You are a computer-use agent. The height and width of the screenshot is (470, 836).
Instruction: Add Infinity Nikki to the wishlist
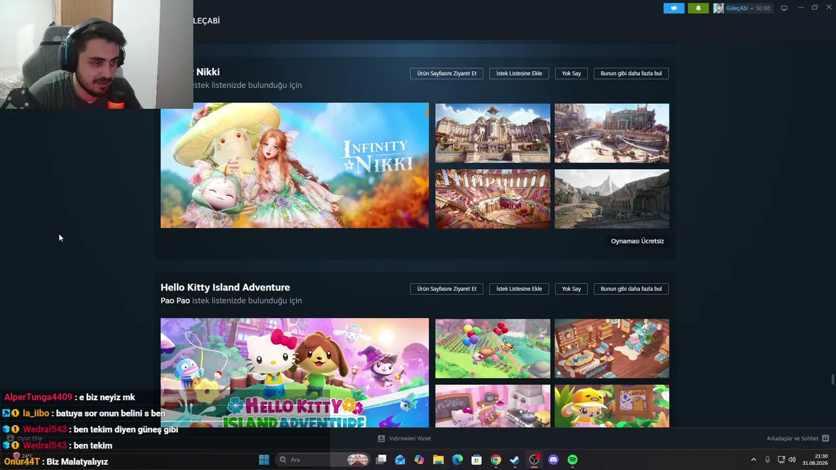(519, 73)
